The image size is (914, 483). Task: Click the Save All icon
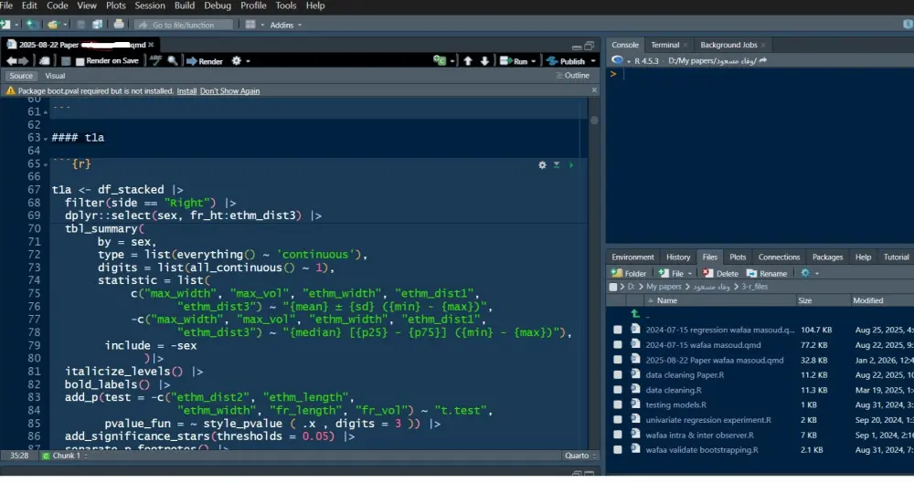click(x=97, y=25)
